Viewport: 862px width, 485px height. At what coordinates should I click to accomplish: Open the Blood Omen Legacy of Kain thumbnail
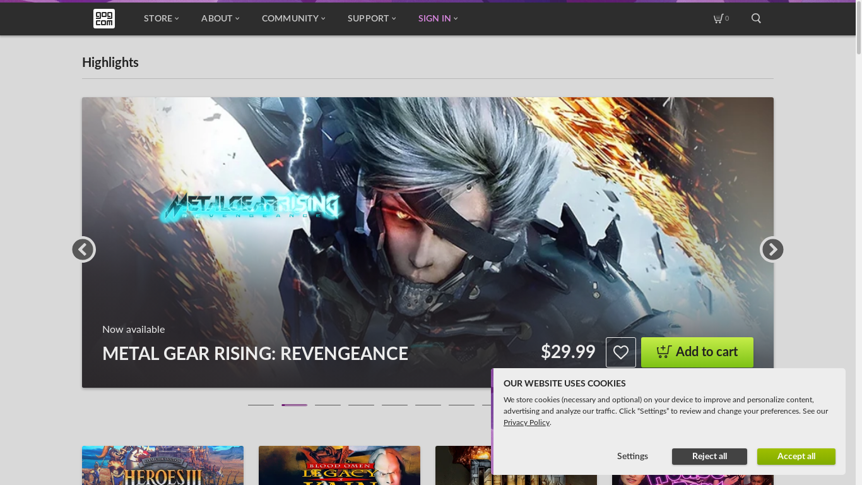(x=339, y=465)
